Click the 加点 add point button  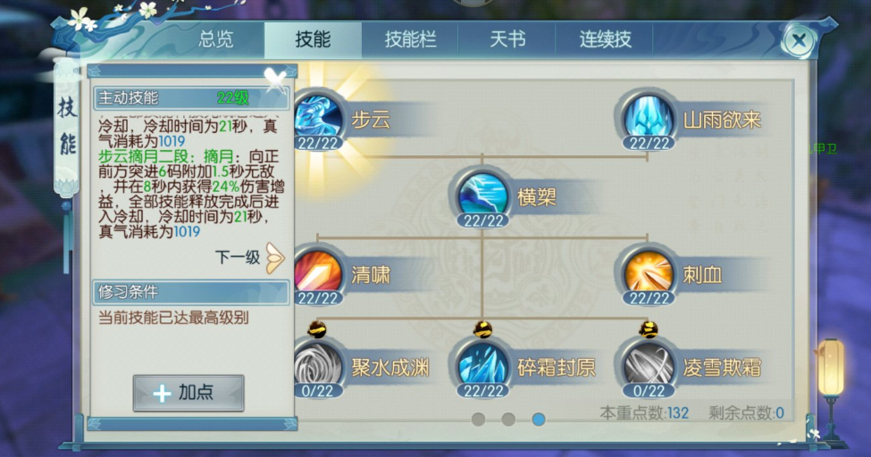[x=188, y=393]
